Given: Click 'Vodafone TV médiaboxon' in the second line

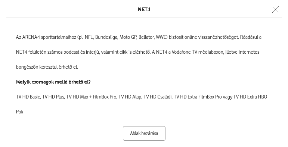Looking at the screenshot, I should click(198, 52).
